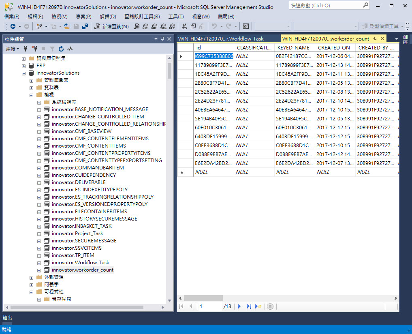The height and width of the screenshot is (334, 412).
Task: Click the 新增查詢(N) button
Action: 112,26
